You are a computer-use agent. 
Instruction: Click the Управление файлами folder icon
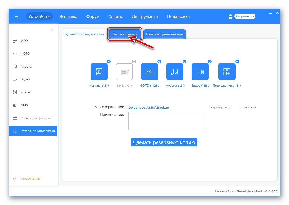15,118
